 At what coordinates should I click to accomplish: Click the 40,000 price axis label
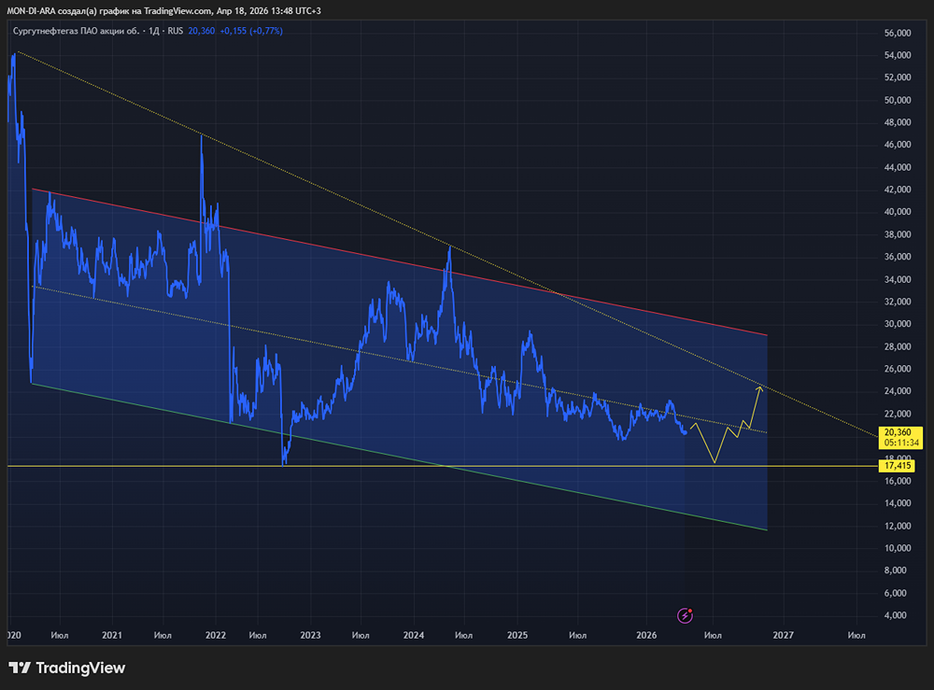tap(898, 212)
